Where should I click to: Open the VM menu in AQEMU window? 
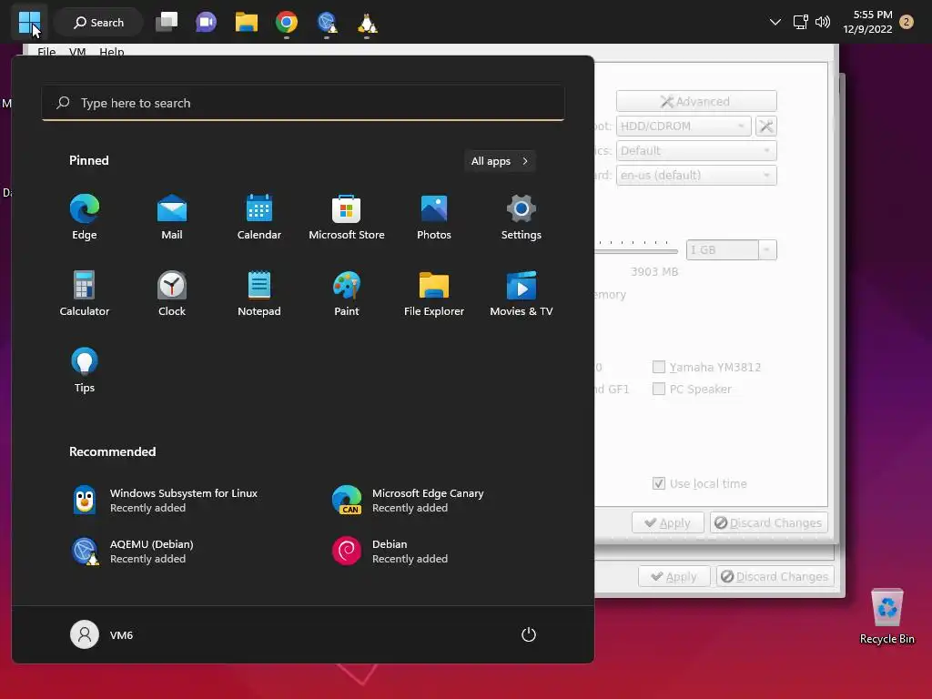(x=77, y=52)
